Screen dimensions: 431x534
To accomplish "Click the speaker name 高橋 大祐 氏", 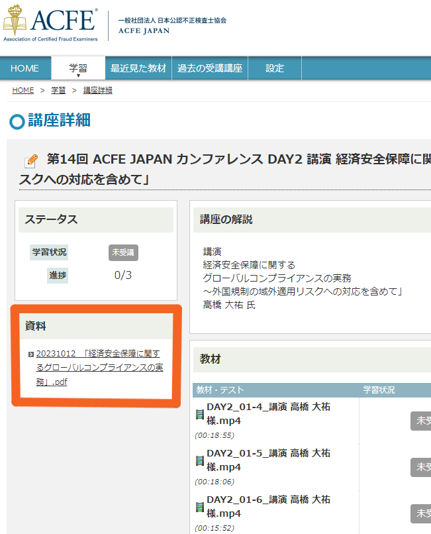I will 229,305.
